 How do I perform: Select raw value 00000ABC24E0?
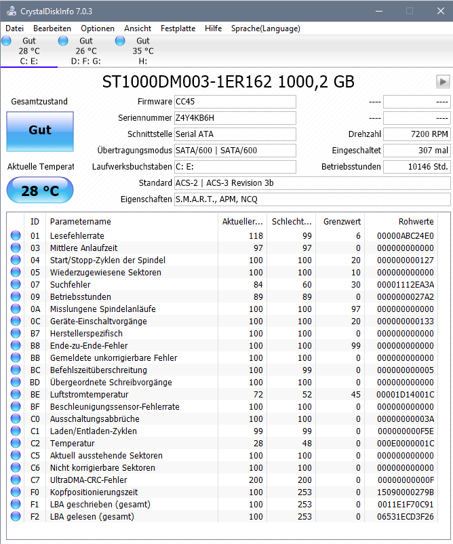click(405, 236)
